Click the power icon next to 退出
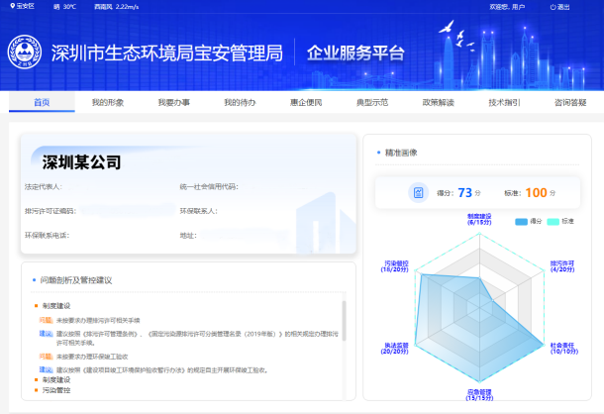 553,7
